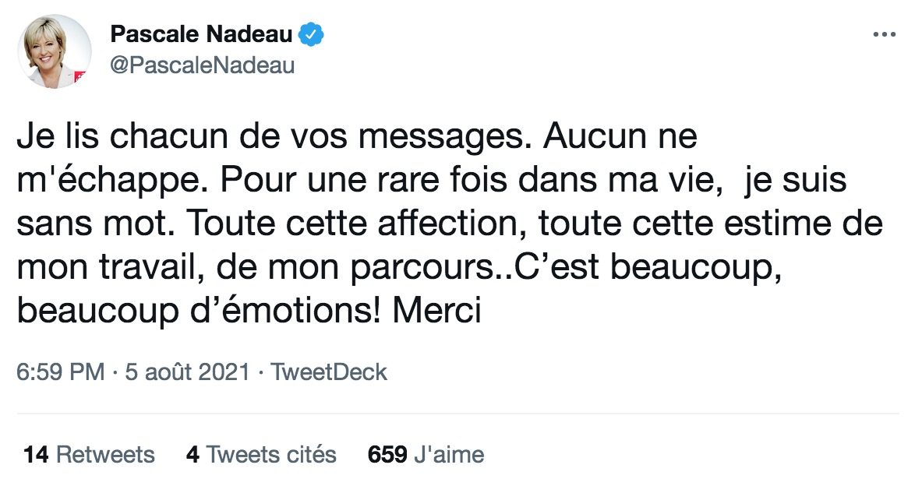The width and height of the screenshot is (915, 486).
Task: View the 14 Retweets list
Action: tap(89, 455)
